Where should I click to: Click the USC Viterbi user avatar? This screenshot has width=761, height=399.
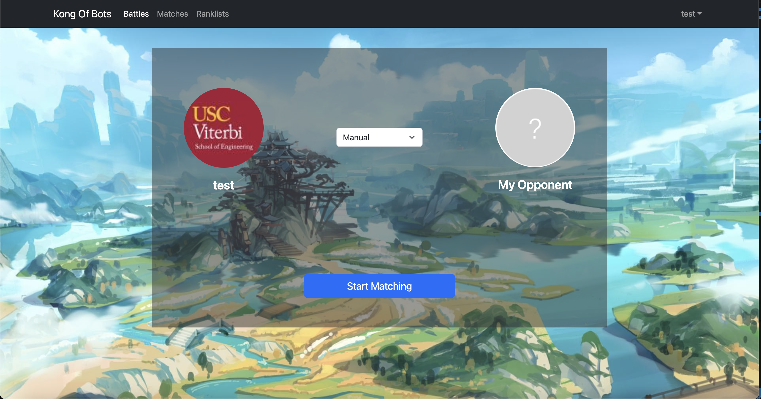(224, 128)
